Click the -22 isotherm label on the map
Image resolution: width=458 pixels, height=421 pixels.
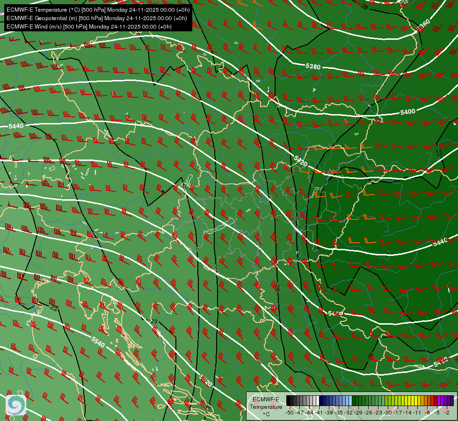pos(53,308)
